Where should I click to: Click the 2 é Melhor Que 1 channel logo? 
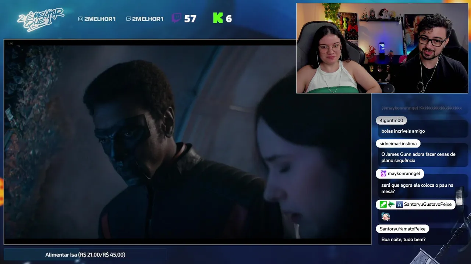[40, 19]
